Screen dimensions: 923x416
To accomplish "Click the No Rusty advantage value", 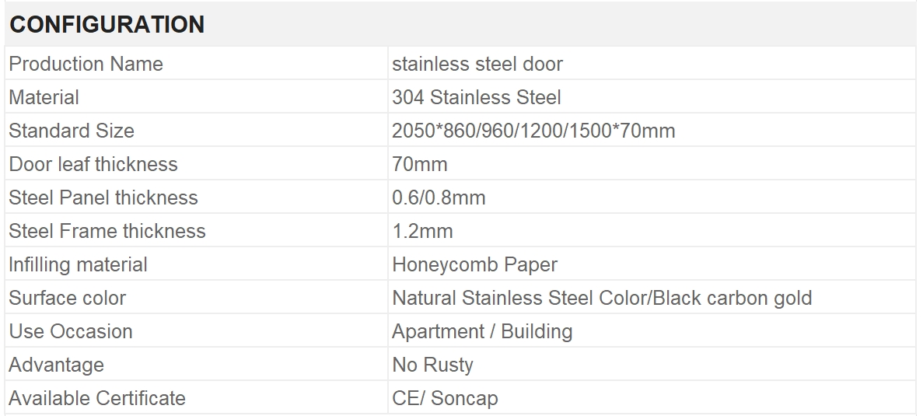I will [432, 365].
